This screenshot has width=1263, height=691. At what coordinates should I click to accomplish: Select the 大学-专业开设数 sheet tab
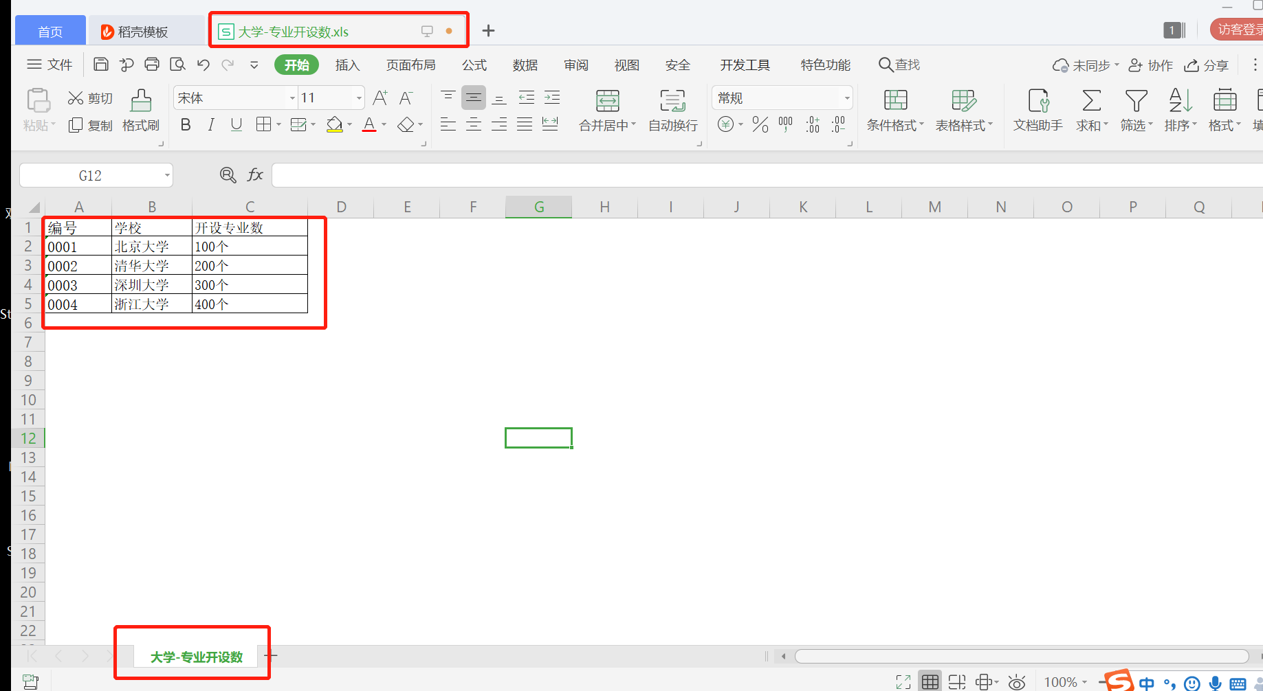197,657
